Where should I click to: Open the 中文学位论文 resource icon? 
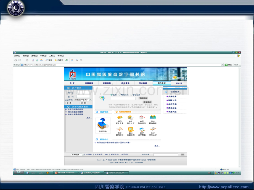tap(130, 118)
